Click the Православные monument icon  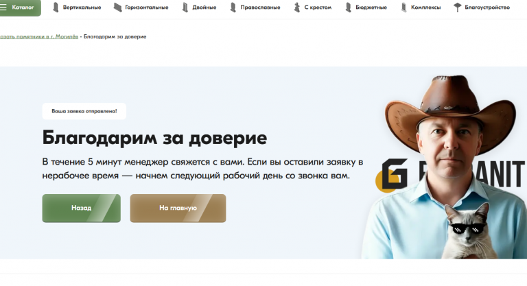coord(233,7)
